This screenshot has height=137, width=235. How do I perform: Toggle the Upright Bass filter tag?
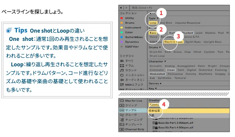tap(212, 42)
